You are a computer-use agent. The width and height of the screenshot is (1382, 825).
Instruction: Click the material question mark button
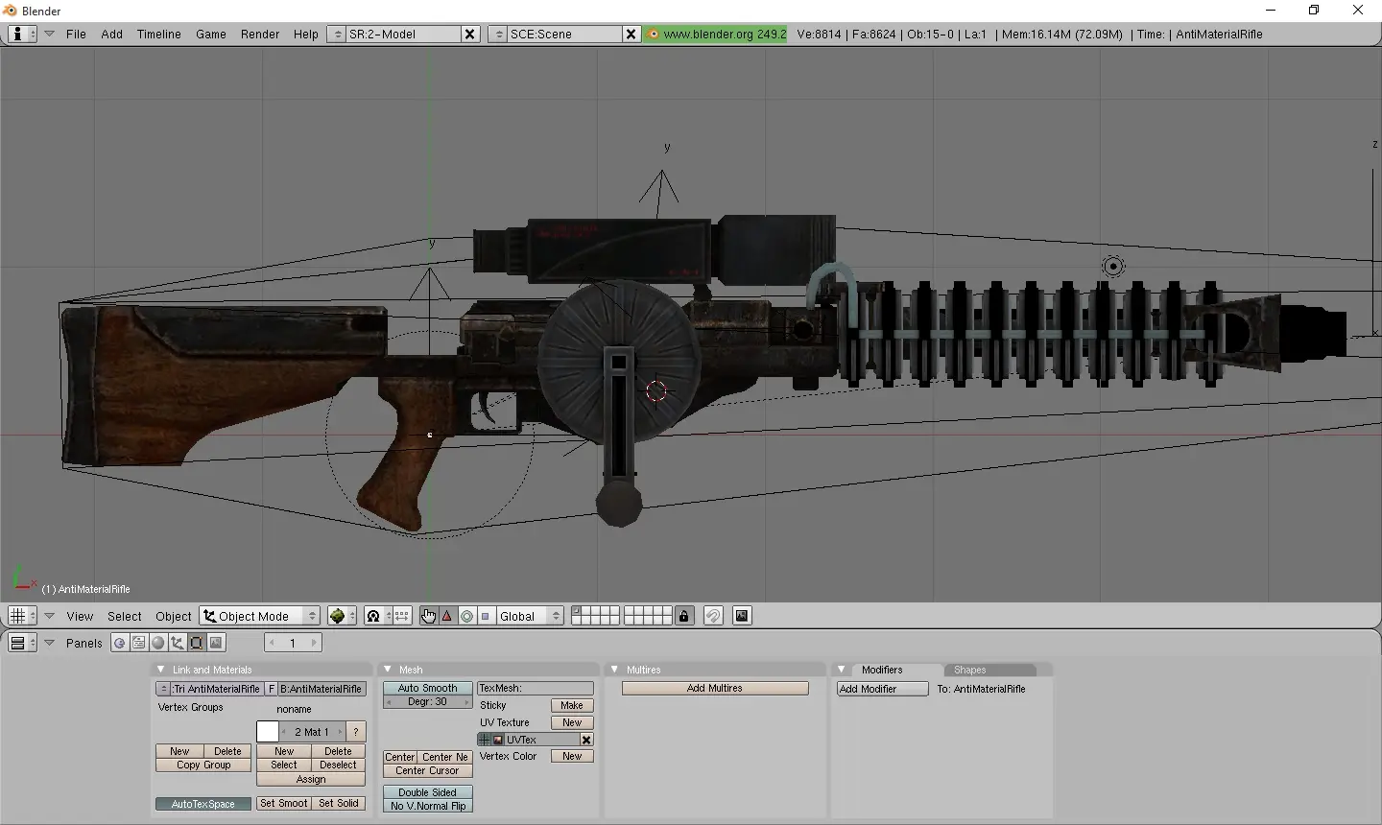356,732
